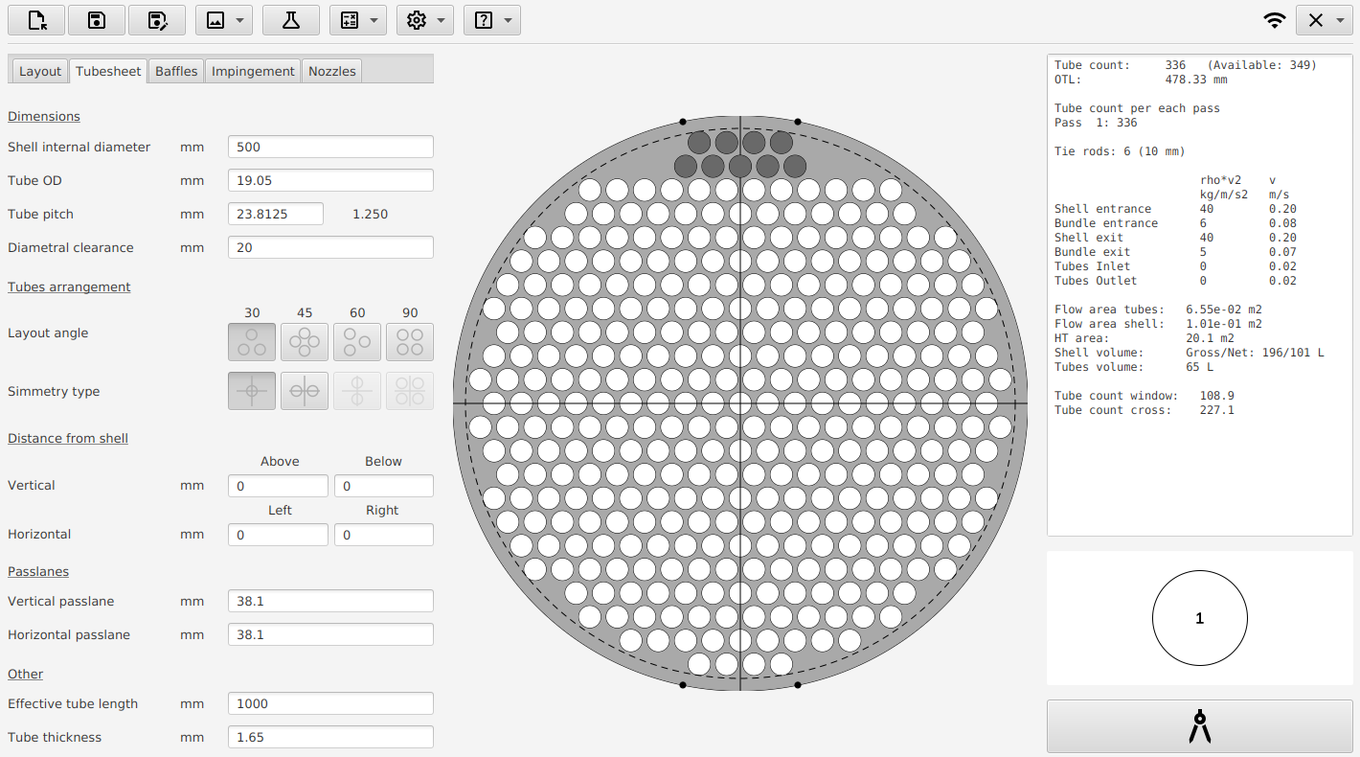This screenshot has height=757, width=1360.
Task: Click the Tube pitch input field
Action: 276,214
